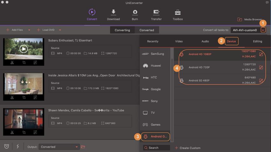The width and height of the screenshot is (271, 152).
Task: Open the Burn disc tool
Action: click(135, 15)
